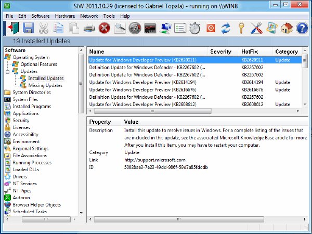This screenshot has width=312, height=234.
Task: Select Installed Updates tree item
Action: point(46,78)
